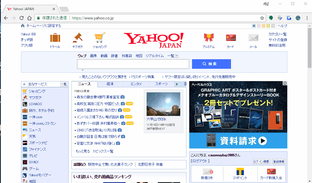Expand the small arrow under search box
Screen dimensions: 312x183
coord(83,70)
